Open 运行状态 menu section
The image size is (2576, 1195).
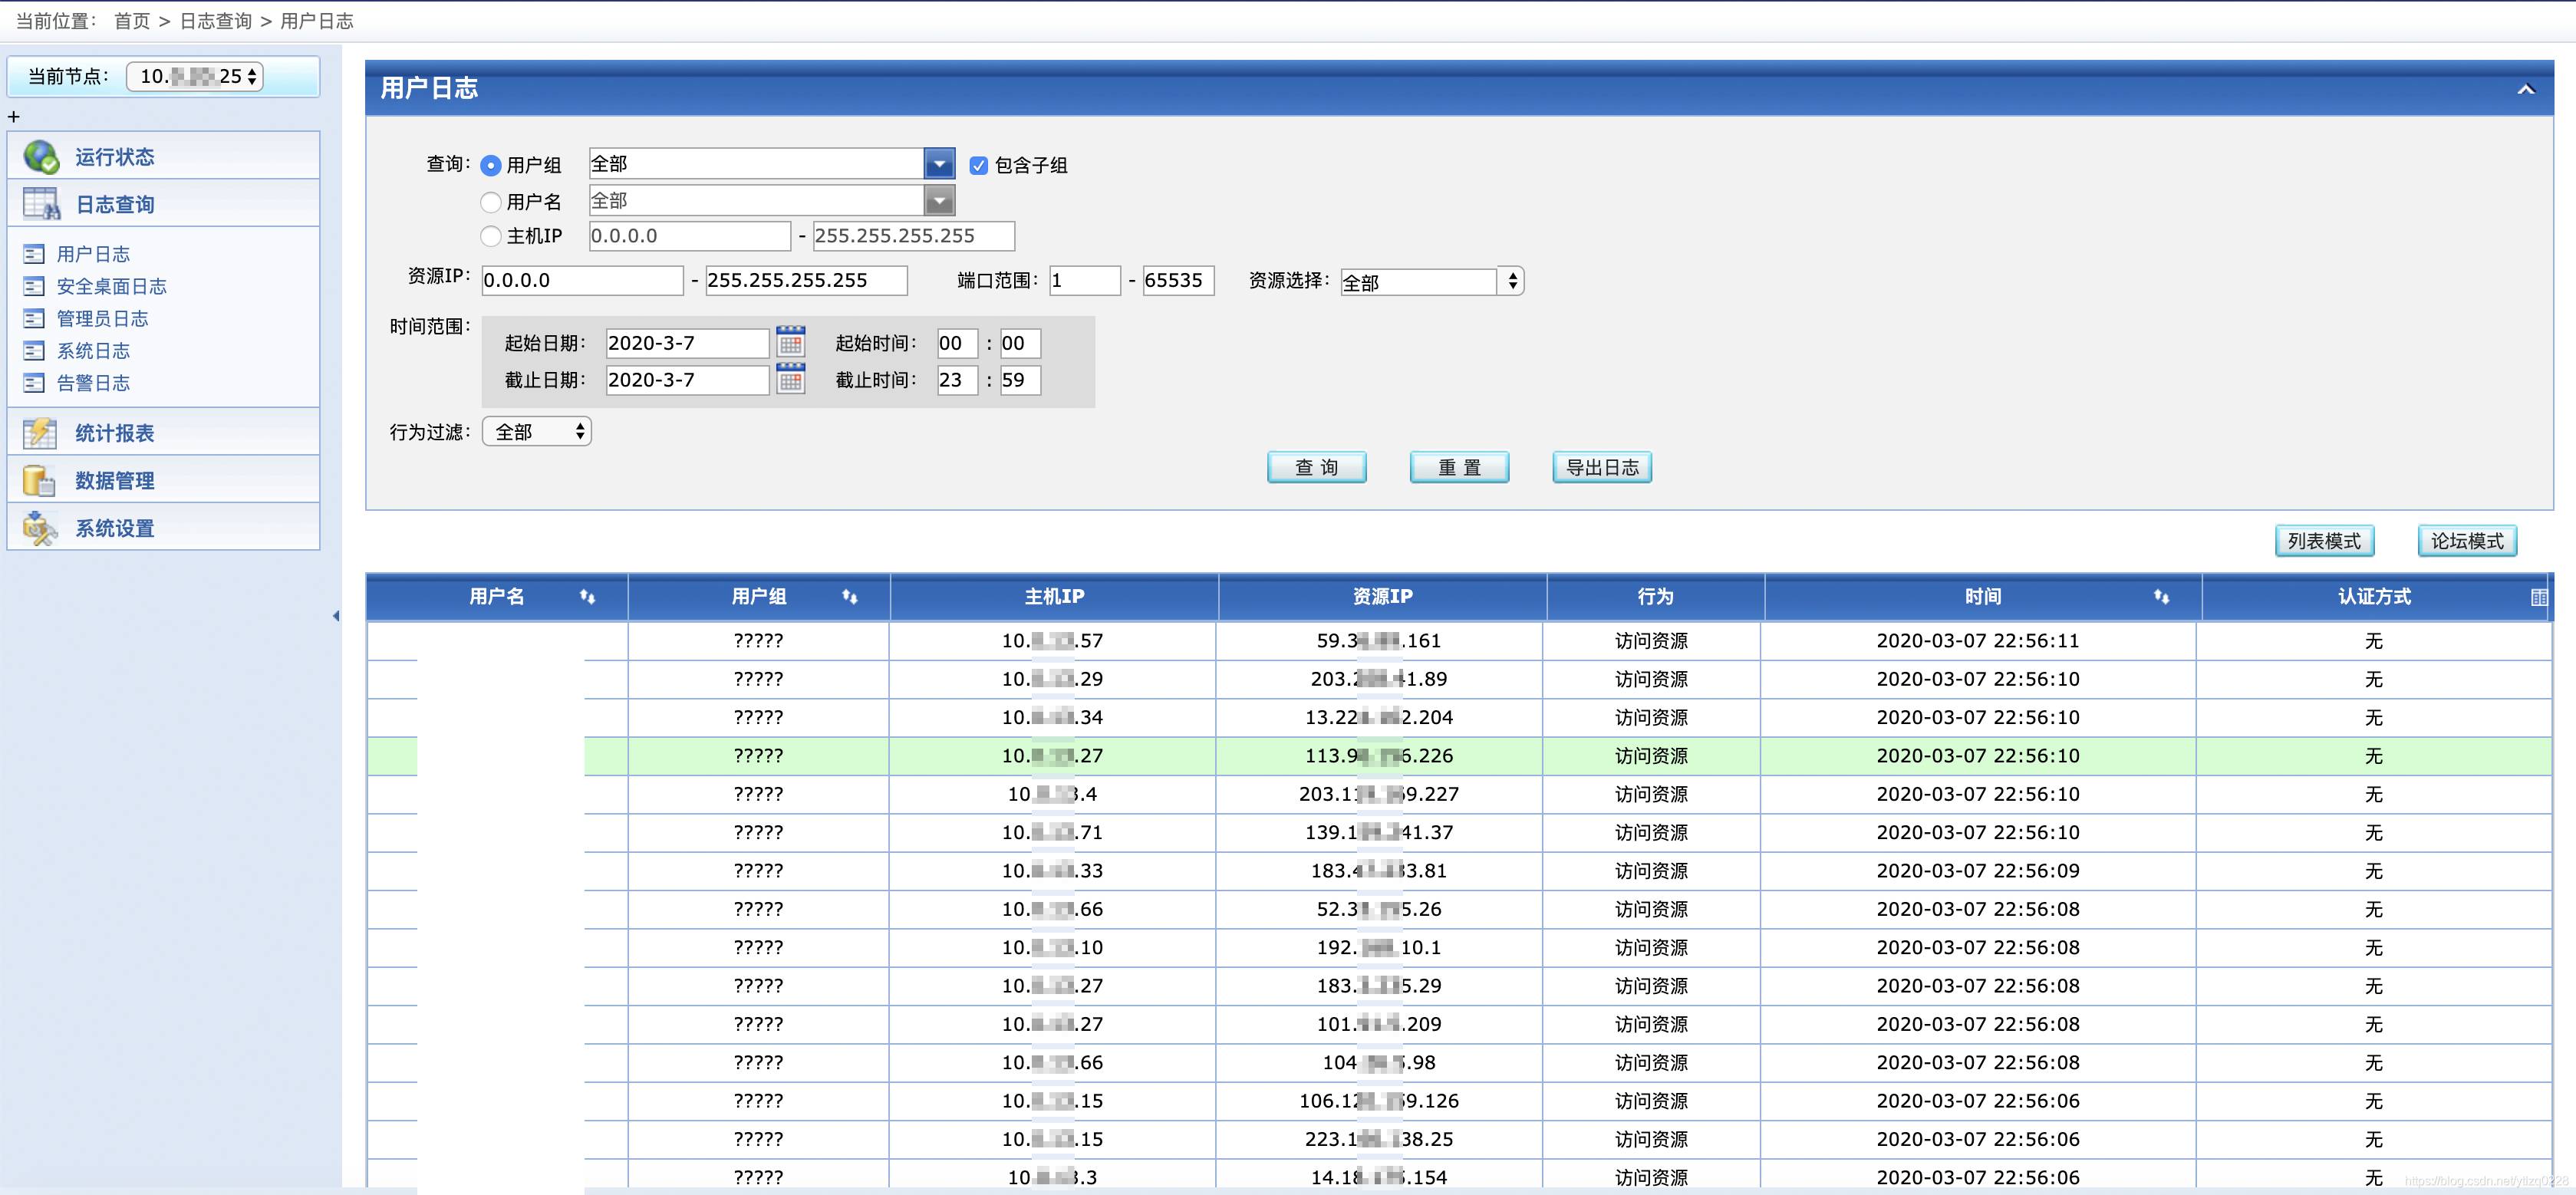tap(163, 156)
